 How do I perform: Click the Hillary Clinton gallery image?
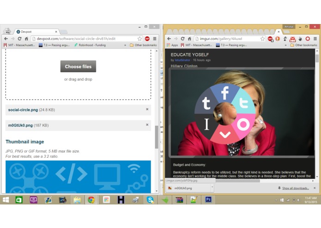click(x=242, y=113)
